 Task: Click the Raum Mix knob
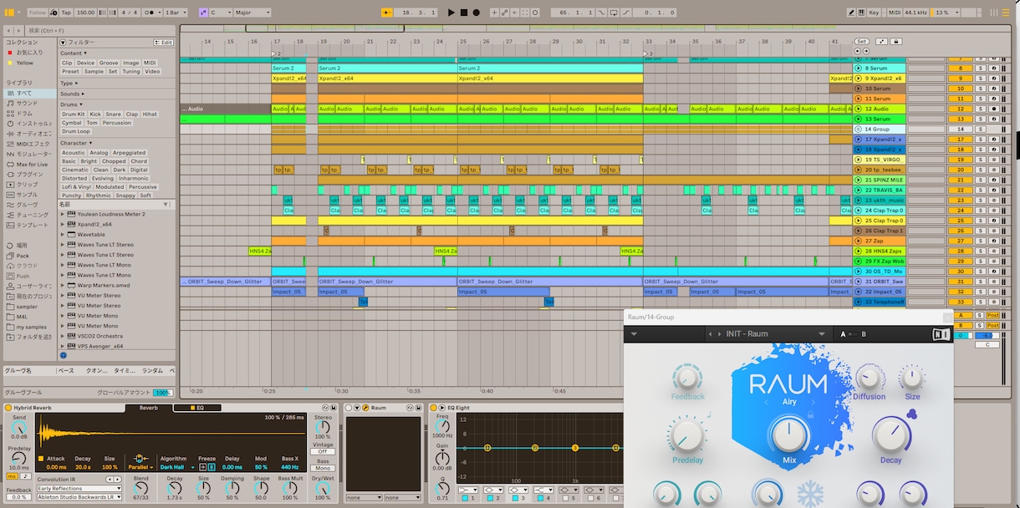click(x=789, y=434)
